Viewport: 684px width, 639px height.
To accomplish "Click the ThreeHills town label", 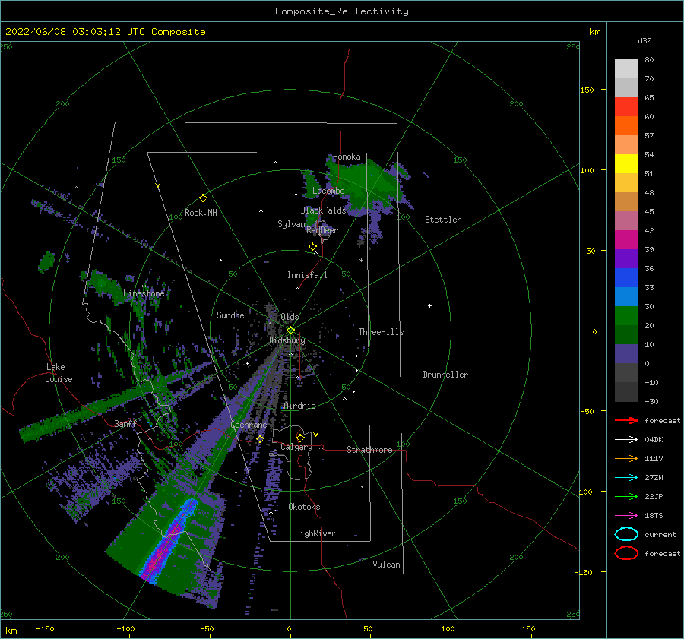I will 381,332.
